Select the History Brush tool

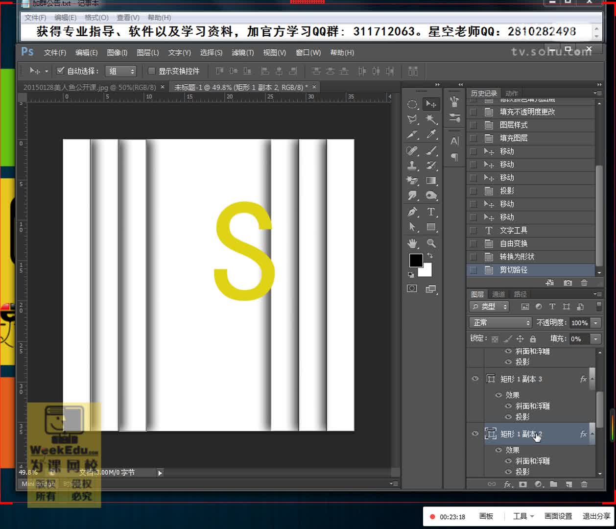[431, 166]
